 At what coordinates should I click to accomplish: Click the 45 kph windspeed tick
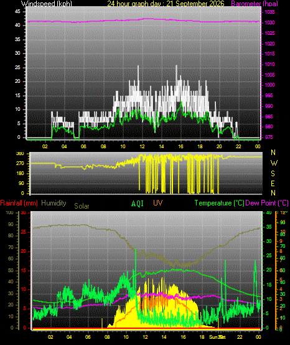pos(17,11)
